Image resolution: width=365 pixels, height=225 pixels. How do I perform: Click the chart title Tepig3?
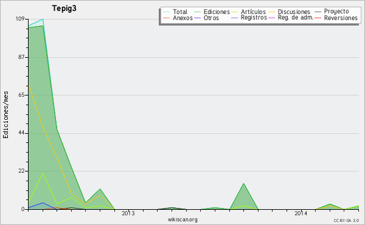click(x=64, y=9)
